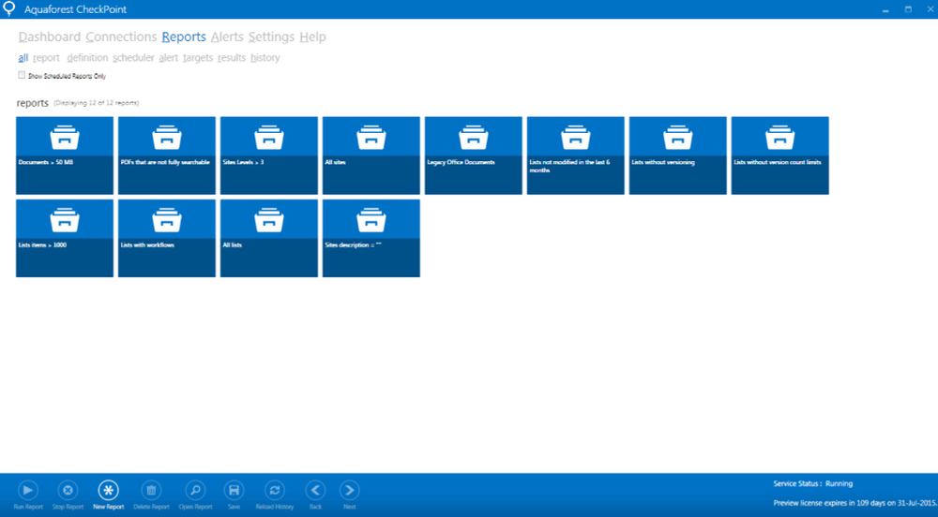
Task: Click the 'reports' section heading
Action: point(32,103)
